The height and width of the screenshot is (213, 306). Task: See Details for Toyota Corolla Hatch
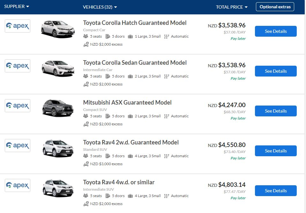(x=276, y=31)
